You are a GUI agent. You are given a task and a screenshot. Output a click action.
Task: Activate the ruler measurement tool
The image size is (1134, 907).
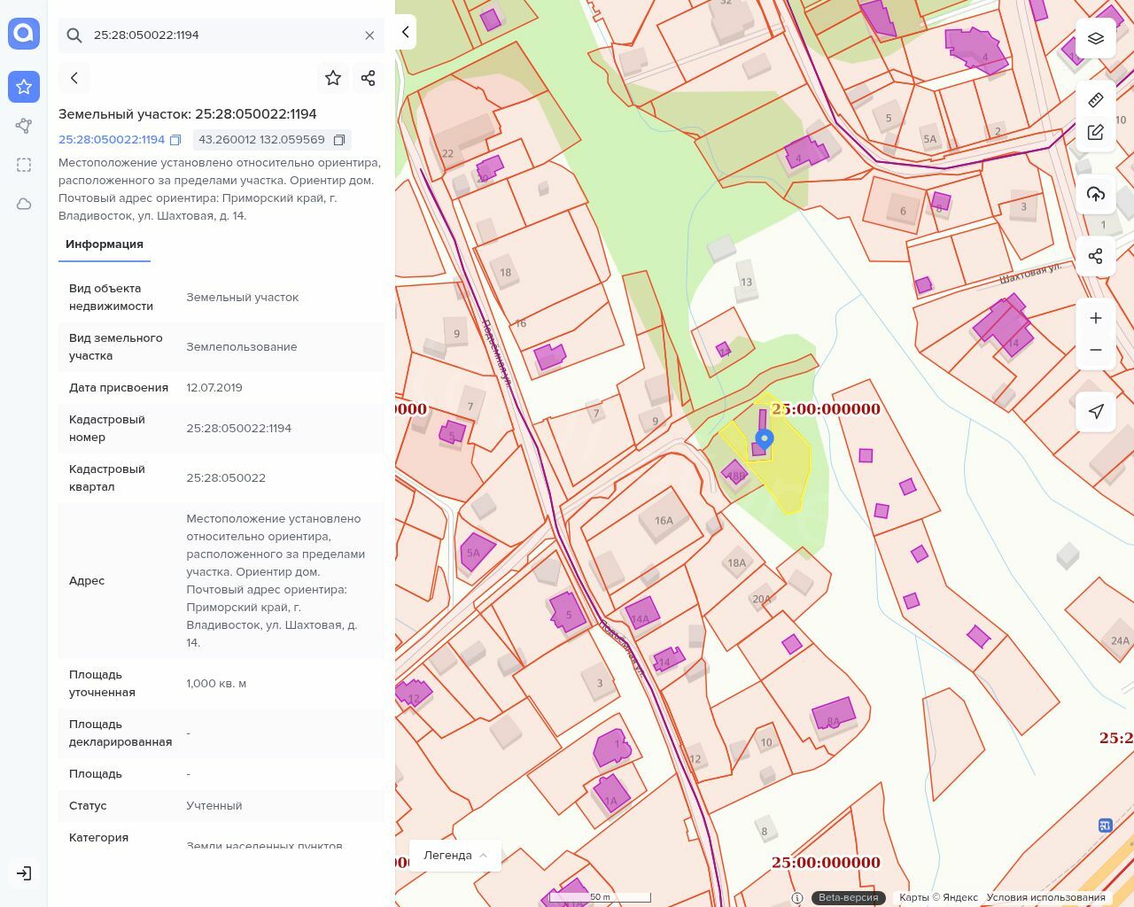(1096, 99)
